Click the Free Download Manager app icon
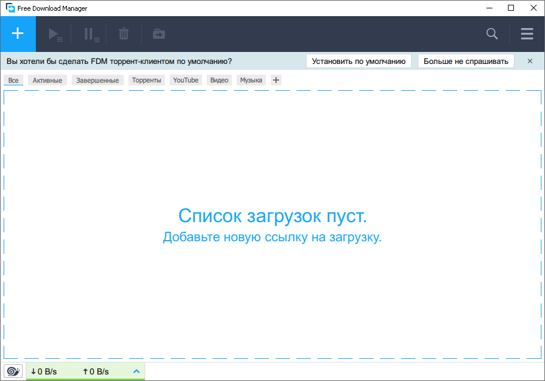 click(10, 8)
